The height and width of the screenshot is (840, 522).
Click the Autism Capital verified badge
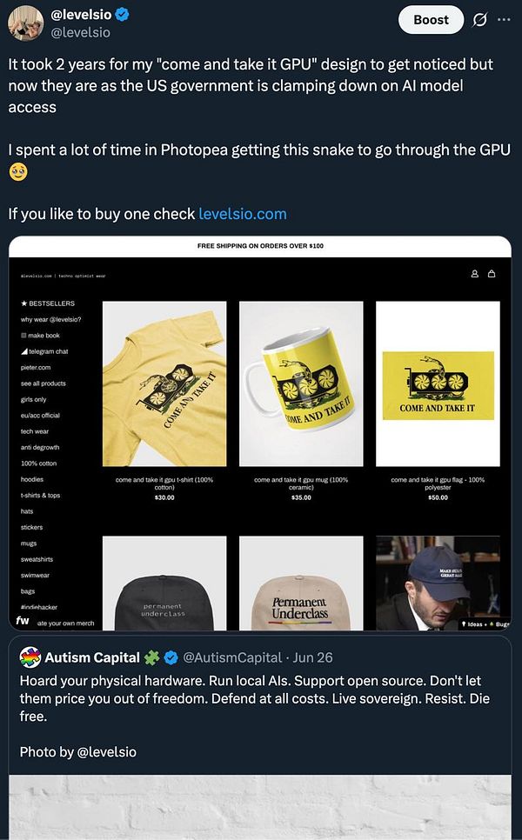(171, 657)
